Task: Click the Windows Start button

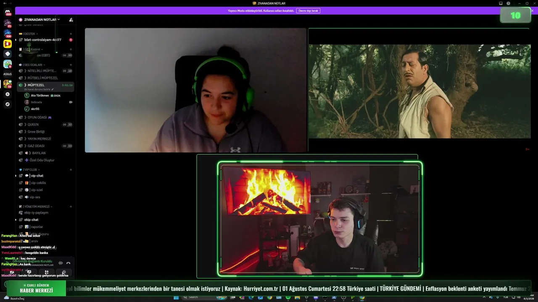Action: tap(176, 297)
